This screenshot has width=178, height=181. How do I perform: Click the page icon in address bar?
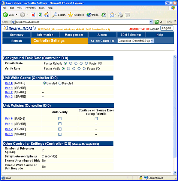pos(14,22)
